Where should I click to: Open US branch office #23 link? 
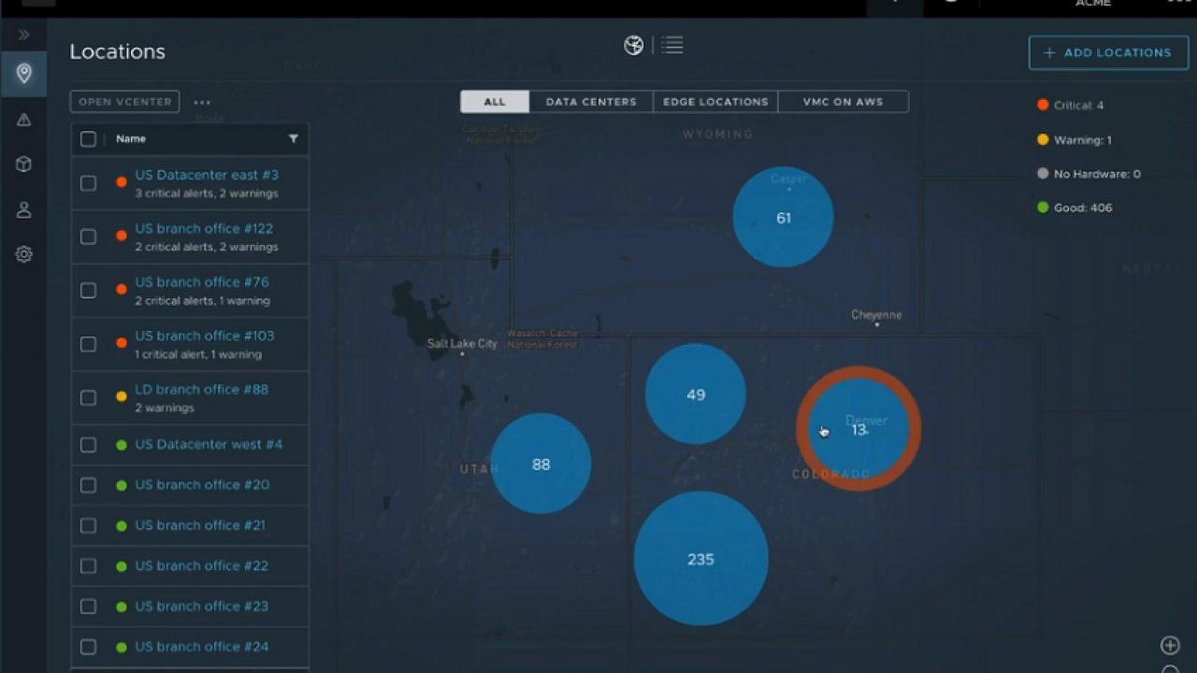tap(201, 606)
